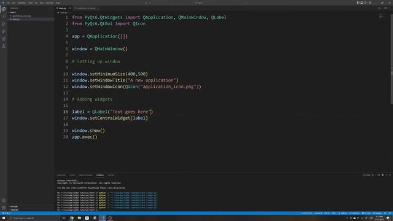Viewport: 393px width, 221px height.
Task: Open the Terminal menu
Action: [x=49, y=2]
